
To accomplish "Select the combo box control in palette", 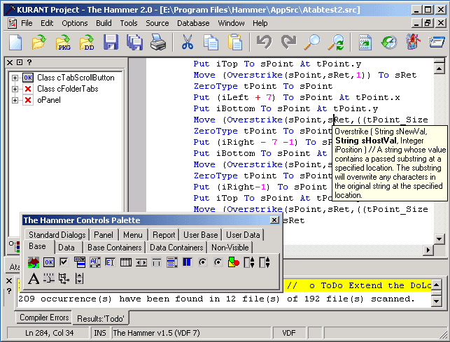I will tap(80, 262).
